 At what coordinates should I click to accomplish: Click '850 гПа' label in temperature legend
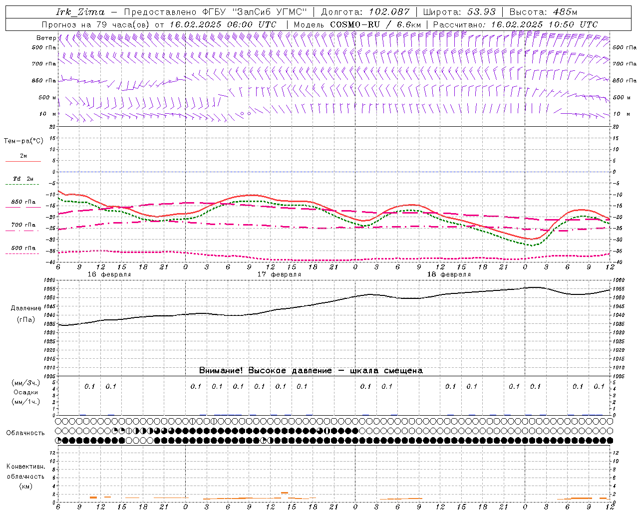[23, 202]
